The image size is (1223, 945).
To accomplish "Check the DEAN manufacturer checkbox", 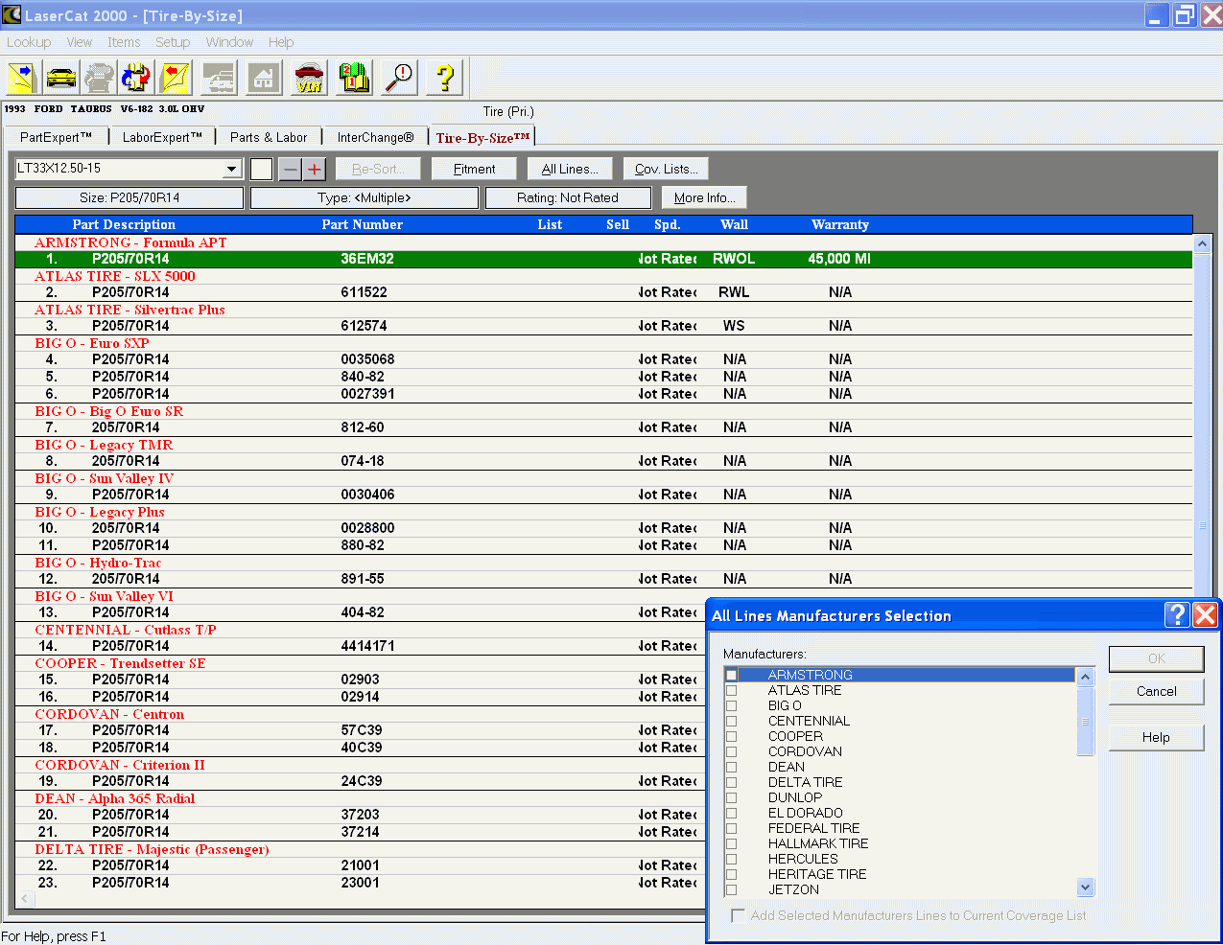I will tap(732, 767).
